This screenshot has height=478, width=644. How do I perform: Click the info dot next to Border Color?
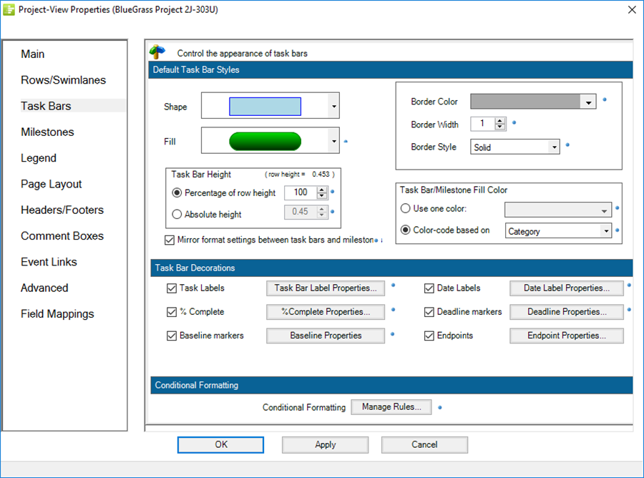[604, 100]
